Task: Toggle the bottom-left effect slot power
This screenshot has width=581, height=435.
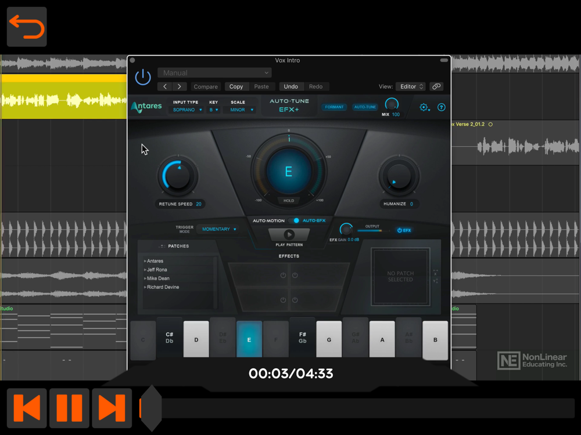Action: coord(283,300)
